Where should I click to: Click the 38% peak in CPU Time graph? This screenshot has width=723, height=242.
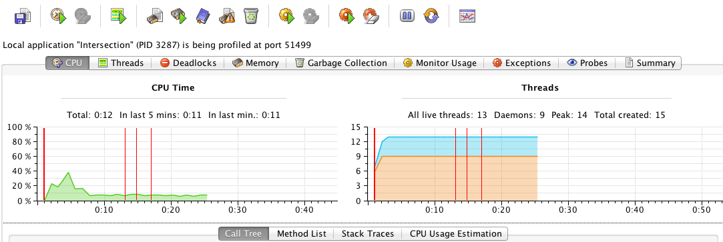pyautogui.click(x=68, y=173)
